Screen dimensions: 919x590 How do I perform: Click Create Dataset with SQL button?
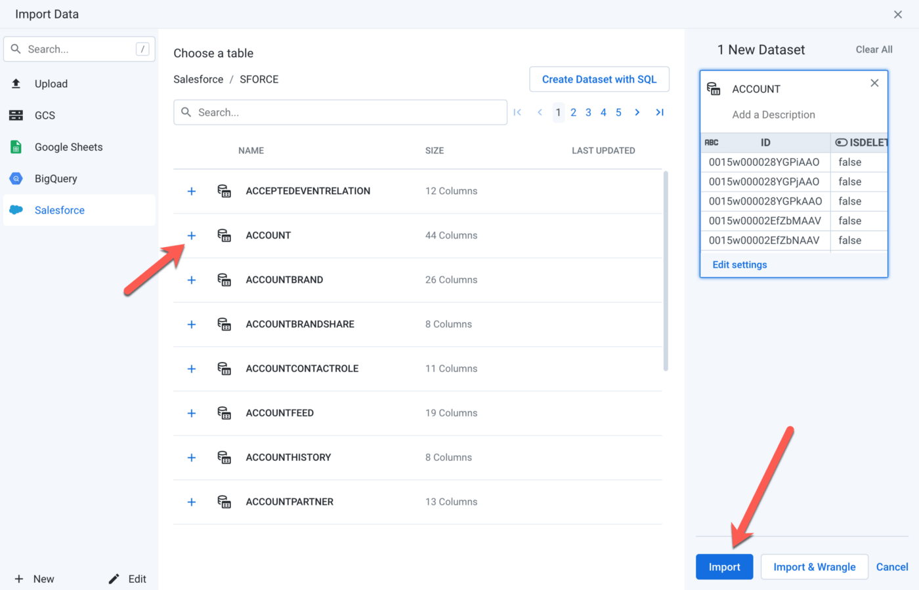coord(599,79)
